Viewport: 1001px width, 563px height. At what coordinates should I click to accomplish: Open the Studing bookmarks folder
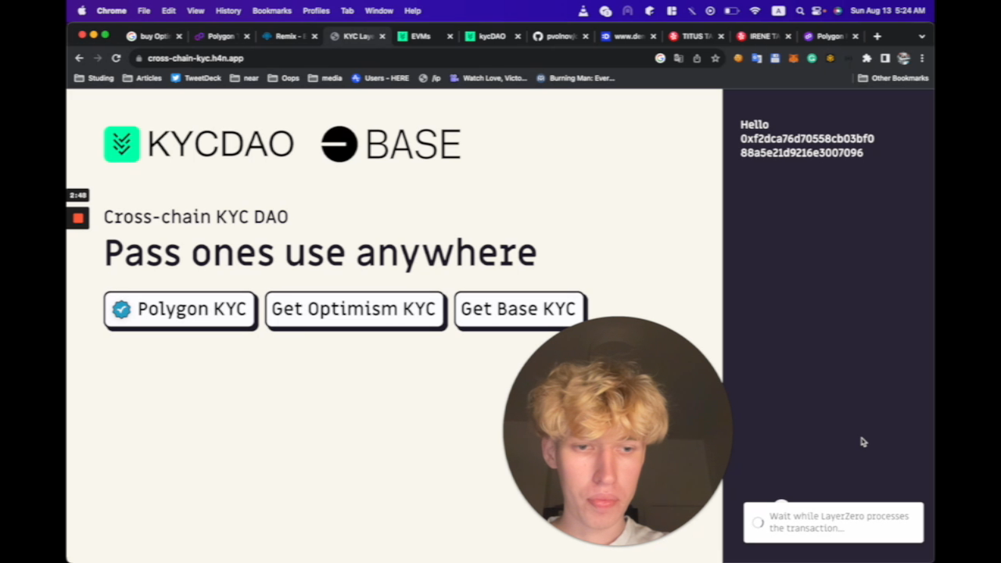click(x=94, y=78)
